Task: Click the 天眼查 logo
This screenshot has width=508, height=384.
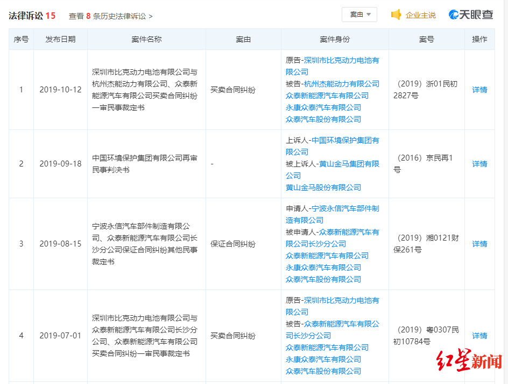Action: tap(471, 15)
